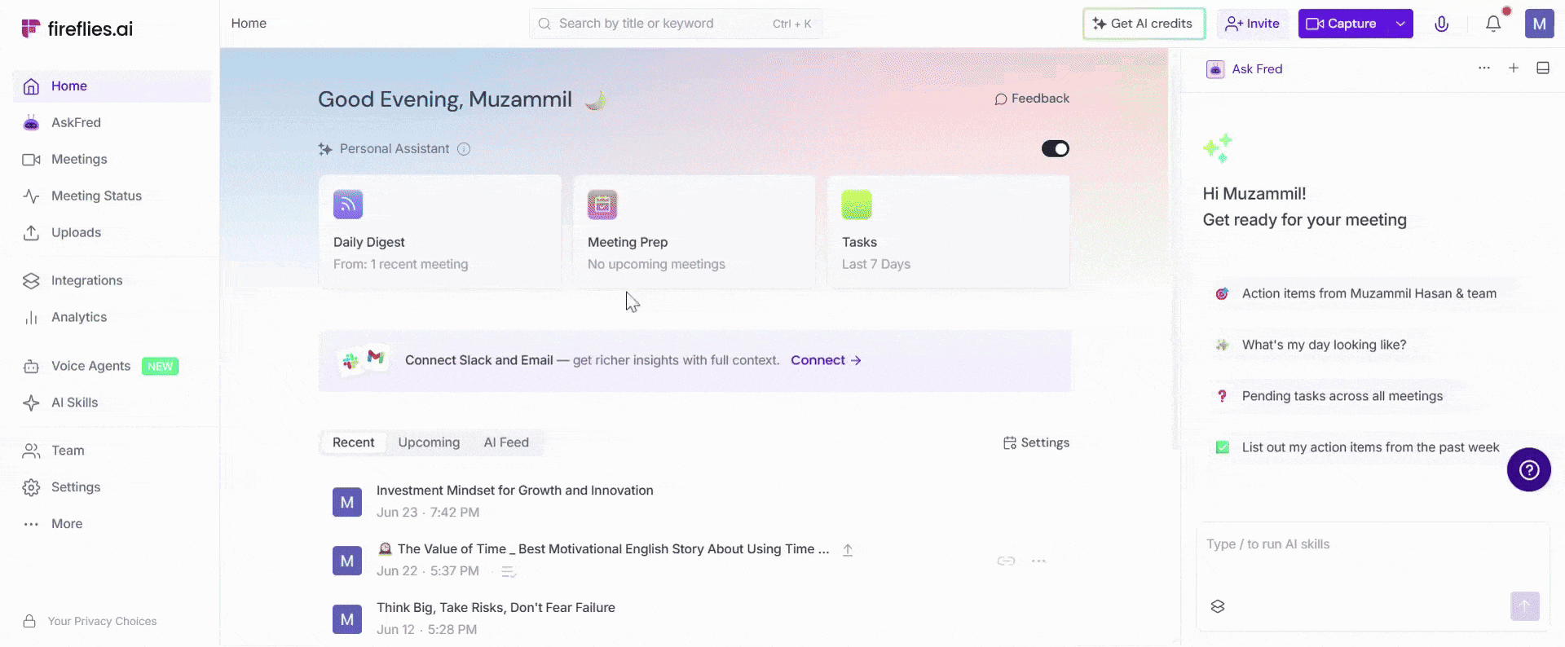Open Investment Mindset for Growth and Innovation meeting

[514, 491]
